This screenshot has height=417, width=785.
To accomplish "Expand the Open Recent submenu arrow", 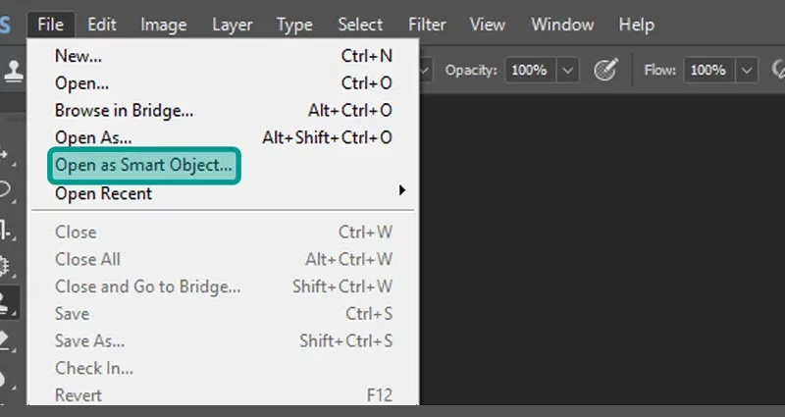I will point(401,190).
